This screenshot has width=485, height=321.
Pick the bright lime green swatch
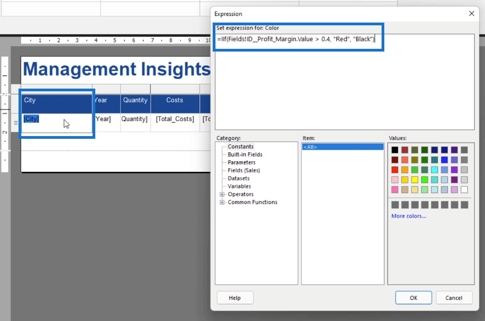424,179
